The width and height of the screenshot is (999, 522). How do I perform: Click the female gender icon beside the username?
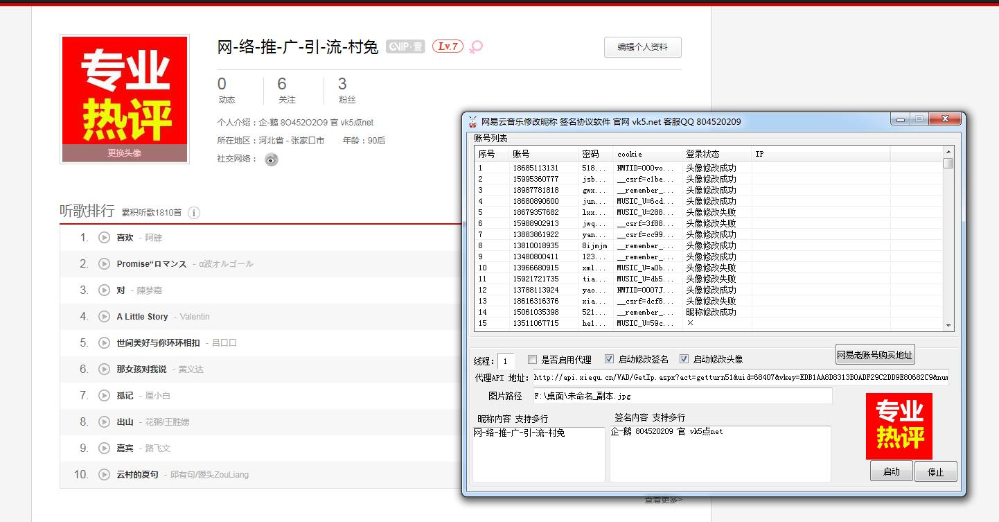tap(475, 47)
